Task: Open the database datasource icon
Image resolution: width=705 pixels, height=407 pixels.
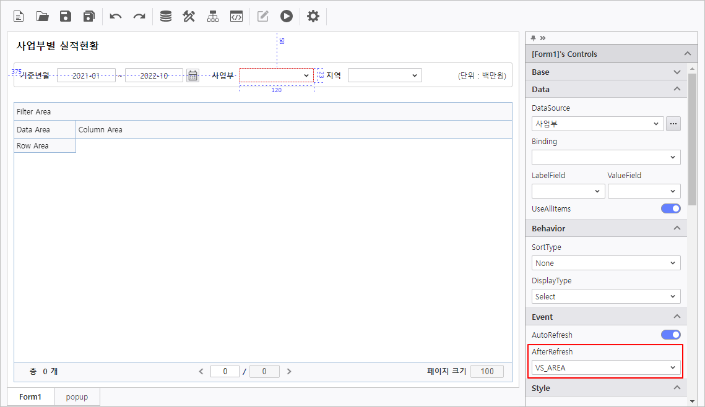Action: pos(166,17)
